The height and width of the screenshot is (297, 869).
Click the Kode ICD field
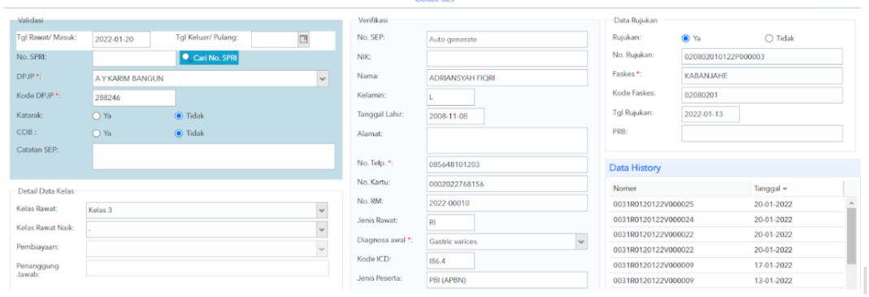[450, 260]
